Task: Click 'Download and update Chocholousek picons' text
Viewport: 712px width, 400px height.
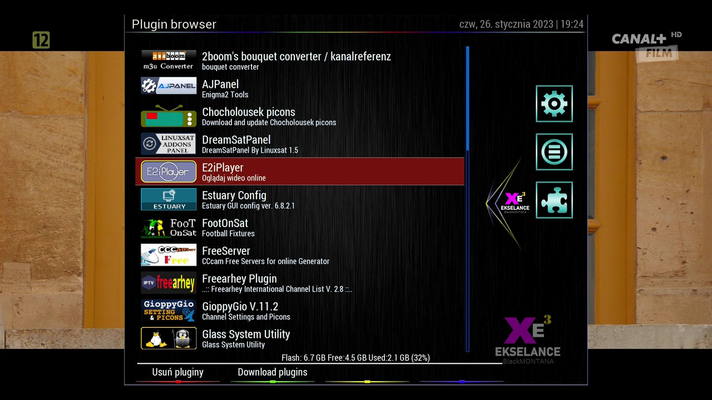Action: pyautogui.click(x=269, y=122)
